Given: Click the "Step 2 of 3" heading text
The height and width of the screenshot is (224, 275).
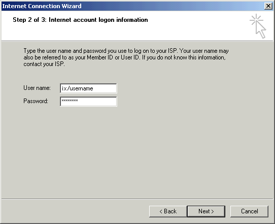Looking at the screenshot, I should 29,20.
